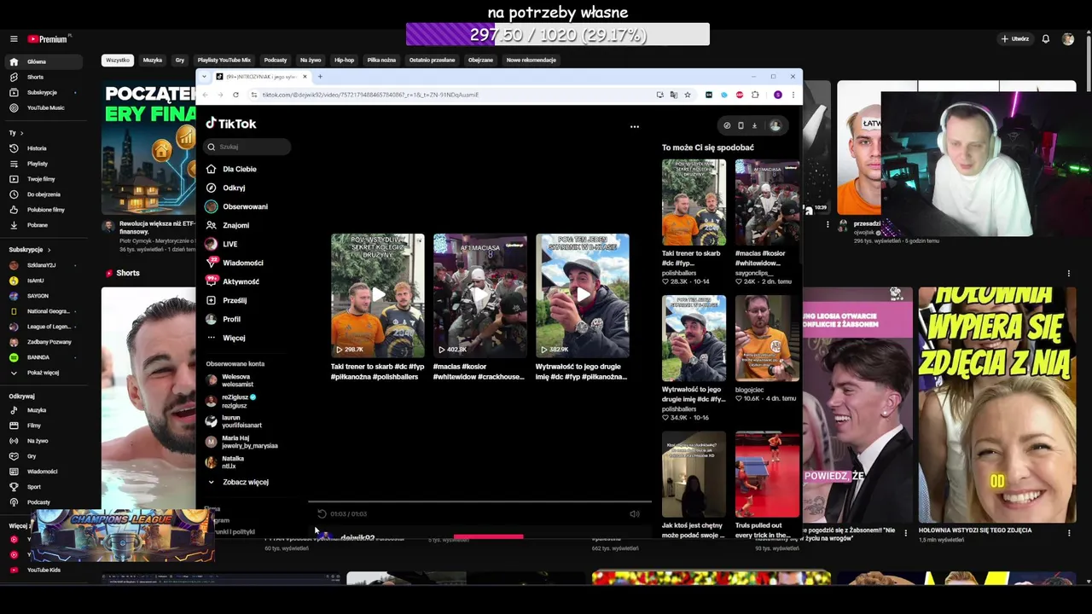Open Znajomi in TikTok sidebar

pos(235,225)
